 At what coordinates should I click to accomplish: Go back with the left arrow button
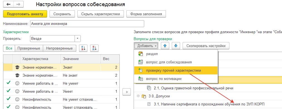(x=8, y=4)
